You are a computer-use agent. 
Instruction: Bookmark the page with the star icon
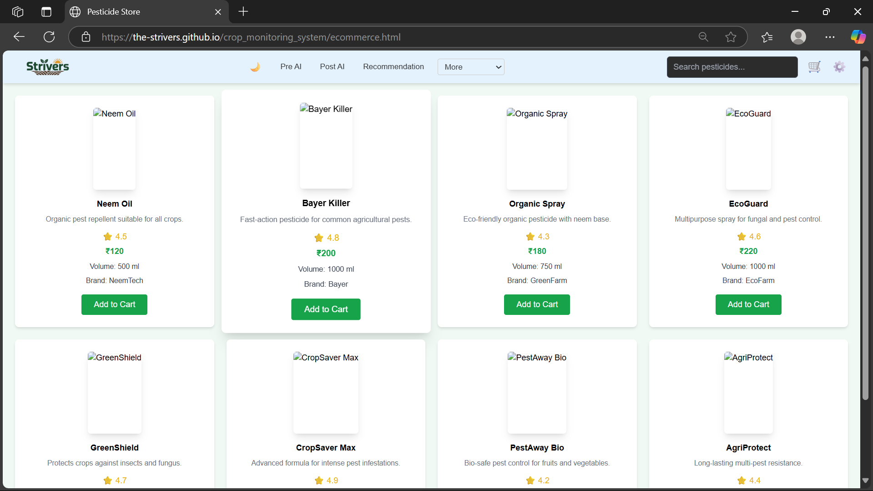click(x=731, y=37)
